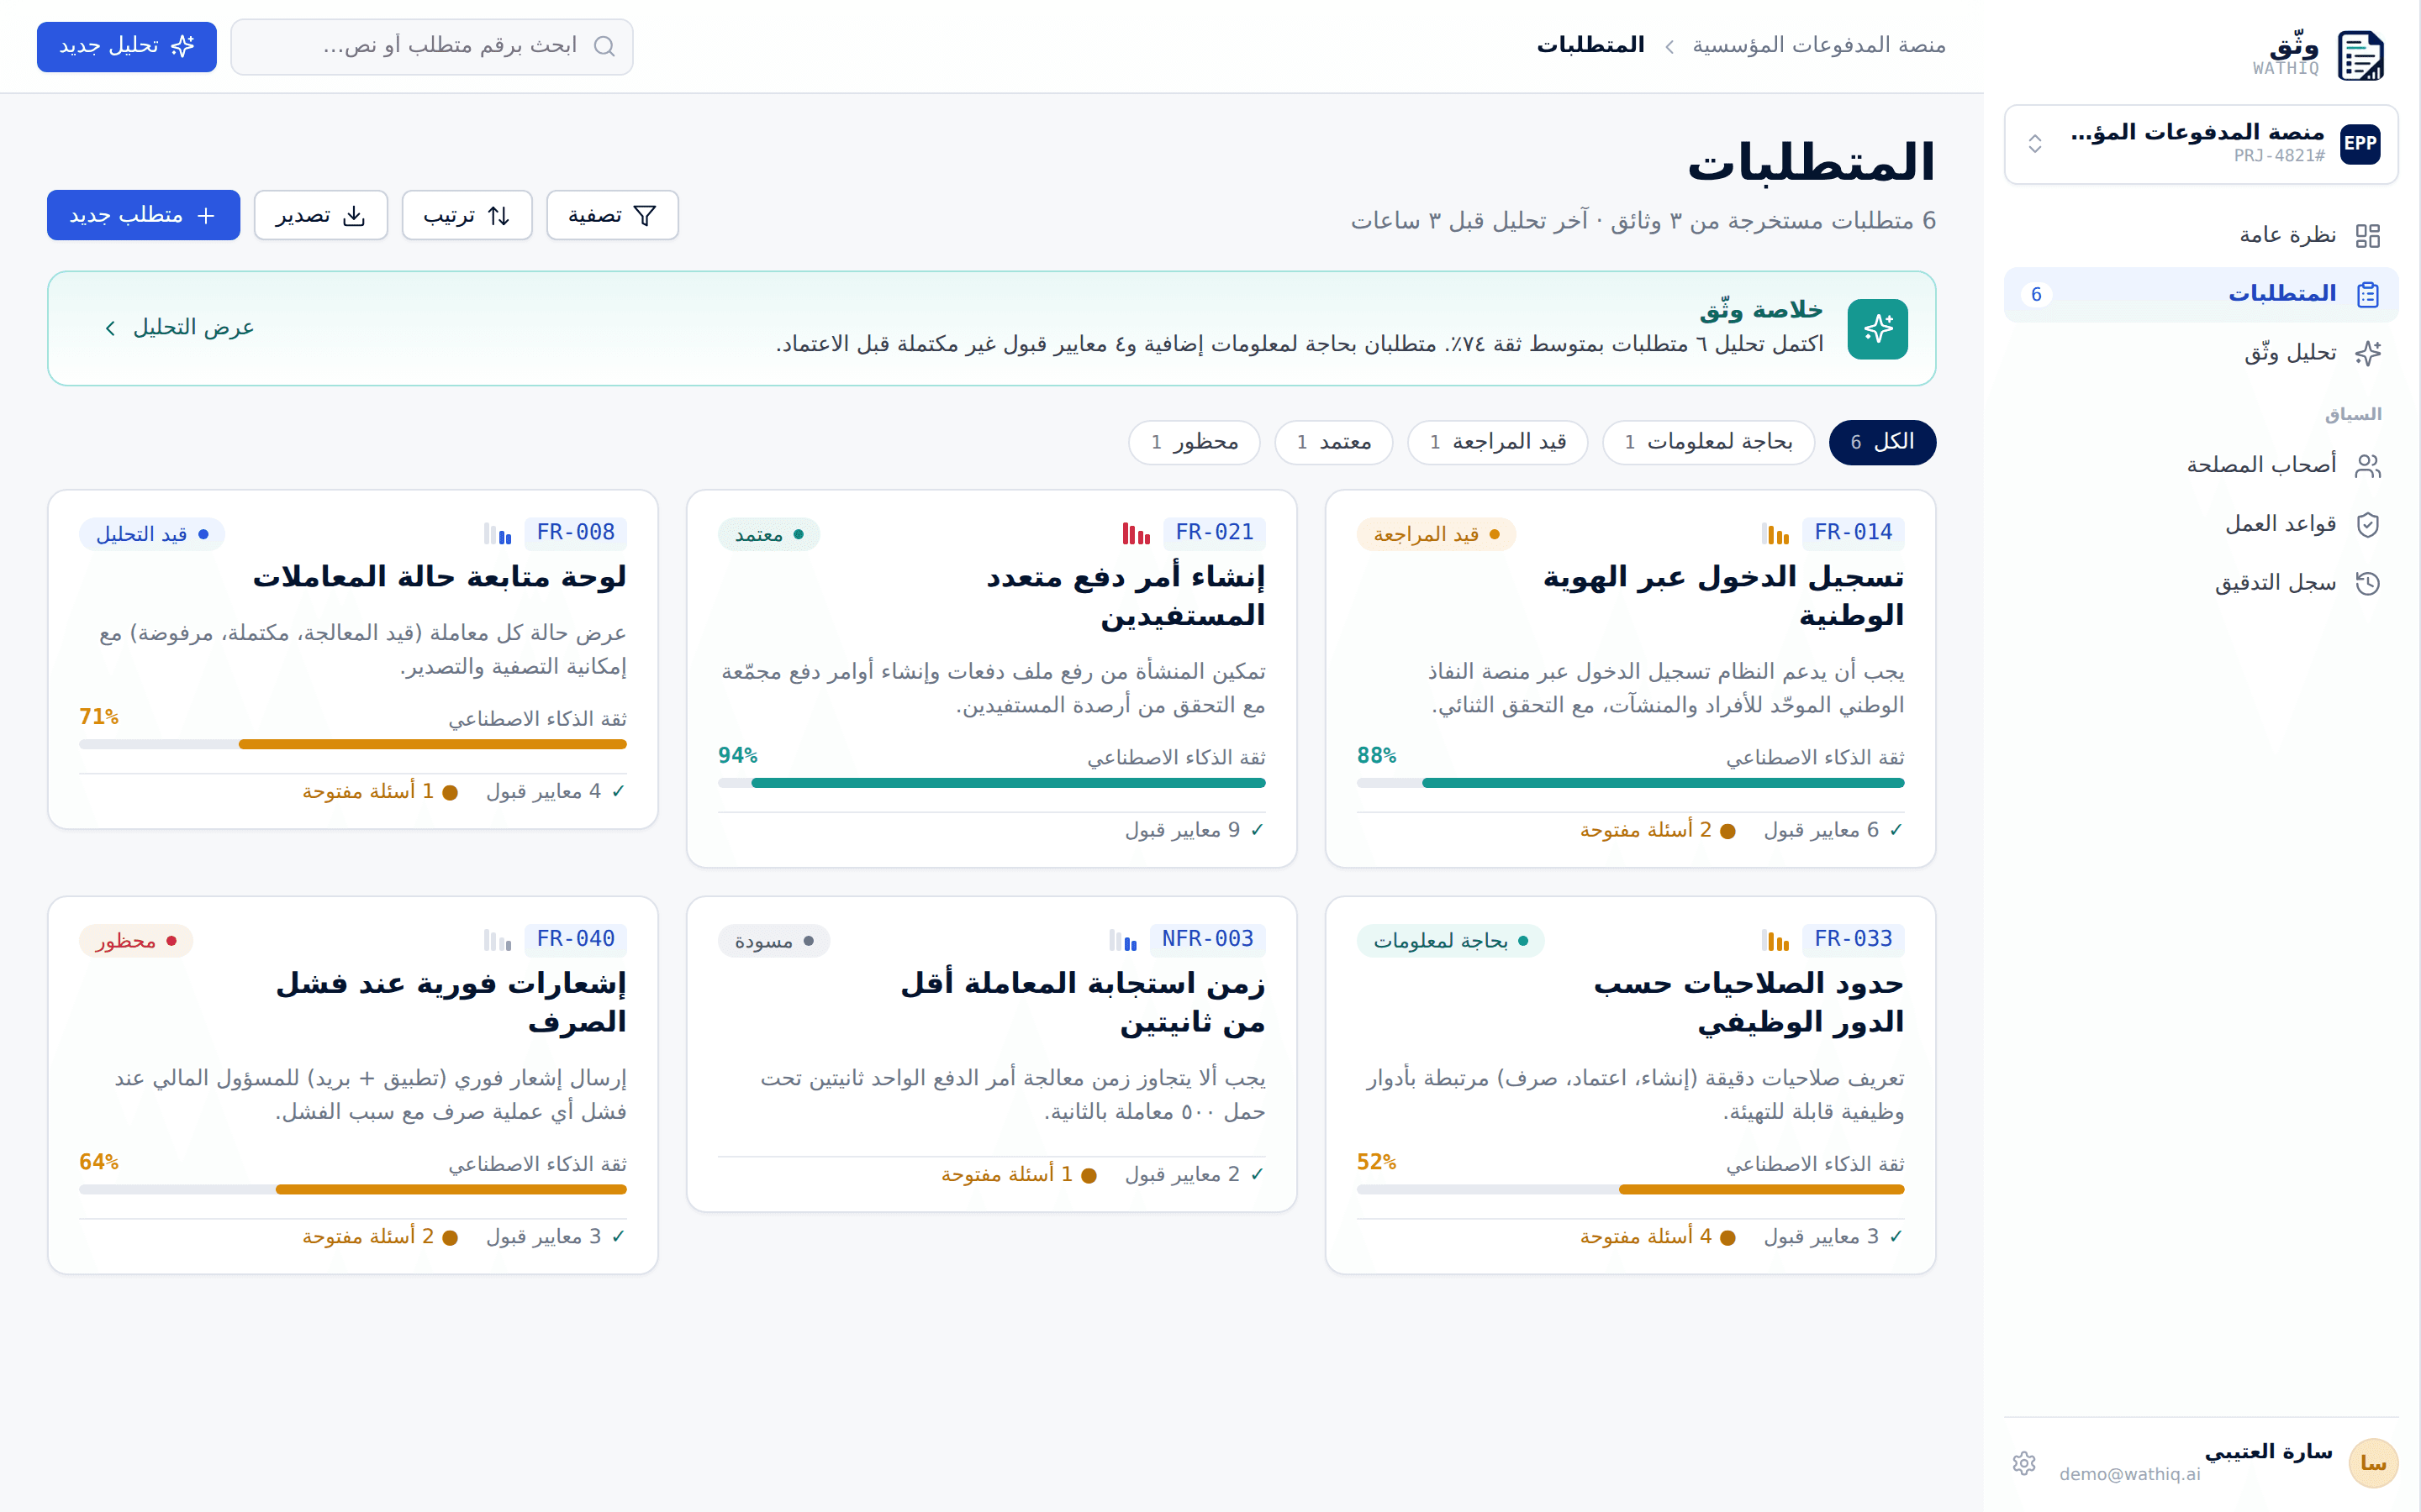Click the 71% confidence bar on FR-008
The height and width of the screenshot is (1512, 2421).
click(x=353, y=745)
